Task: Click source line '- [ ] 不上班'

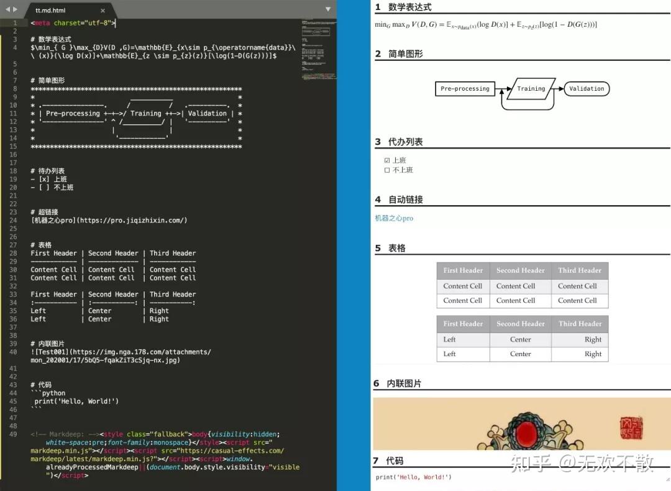Action: pos(52,187)
